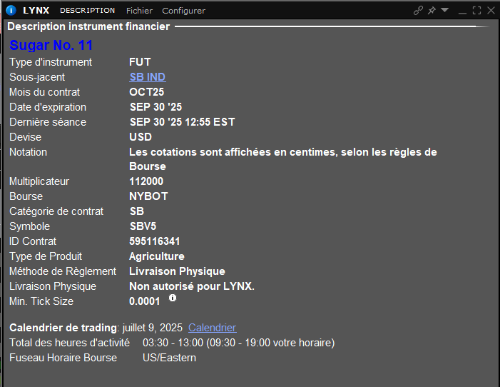This screenshot has height=387, width=500.
Task: Click the Description instrument financier section header
Action: pos(88,26)
